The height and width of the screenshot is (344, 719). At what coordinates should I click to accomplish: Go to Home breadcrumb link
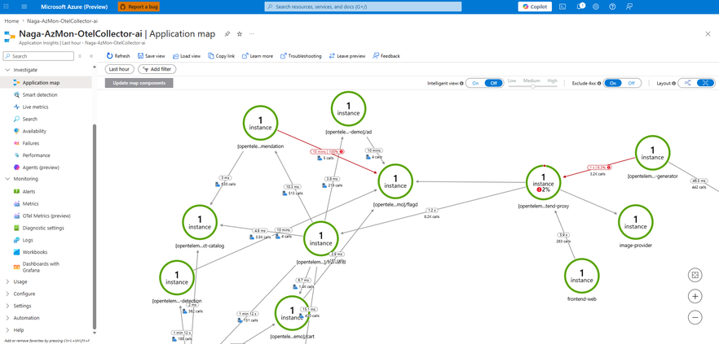(x=11, y=21)
